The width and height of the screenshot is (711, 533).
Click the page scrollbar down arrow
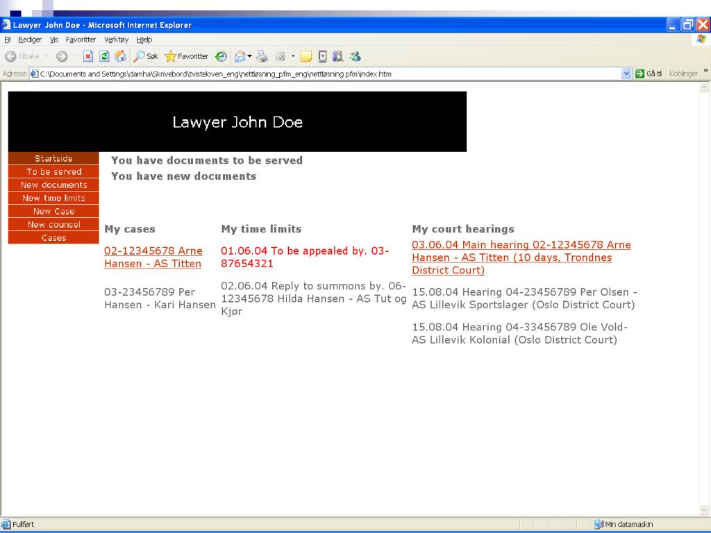click(x=704, y=510)
